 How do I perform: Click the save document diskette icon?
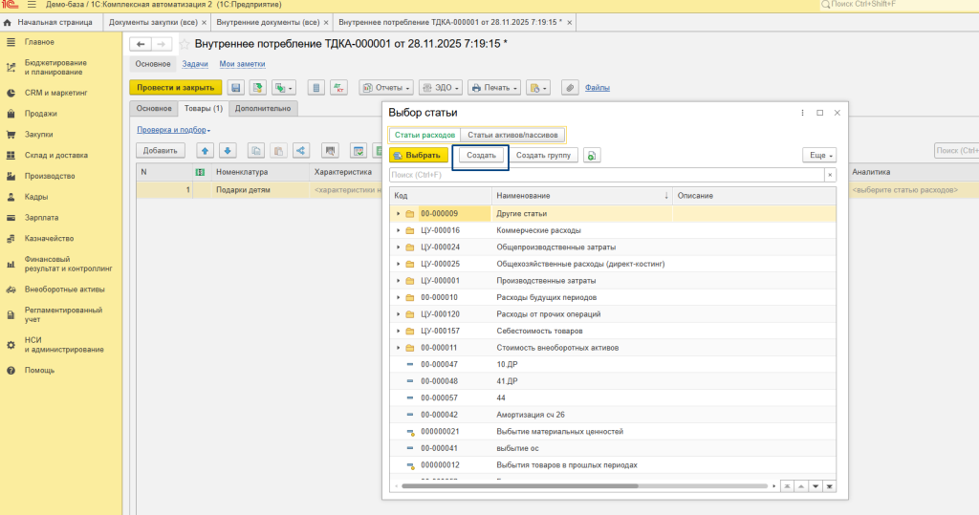[x=235, y=87]
